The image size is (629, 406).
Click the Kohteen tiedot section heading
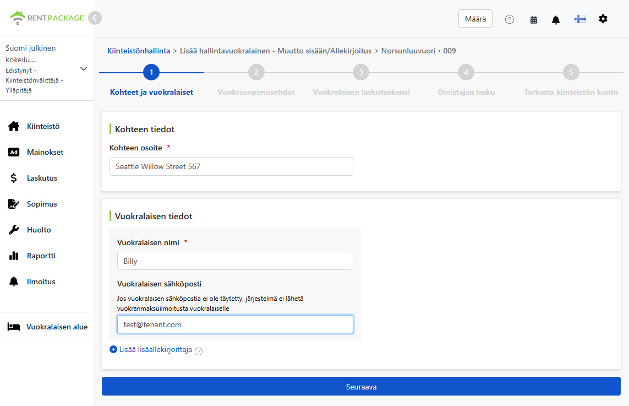click(145, 129)
